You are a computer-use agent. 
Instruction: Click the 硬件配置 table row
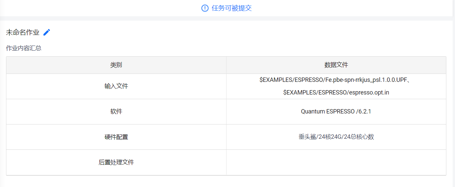pos(226,137)
